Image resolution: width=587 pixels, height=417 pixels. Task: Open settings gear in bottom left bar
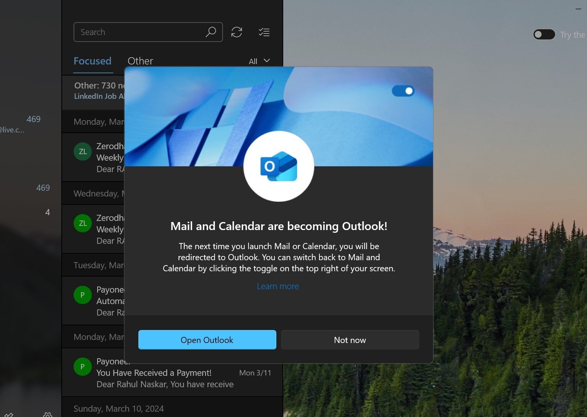pos(48,415)
